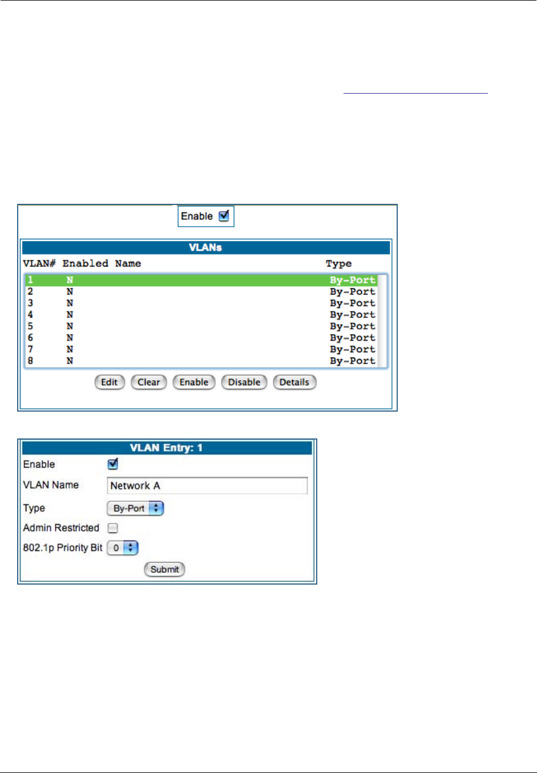Open the 802.1p Priority Bit dropdown
The height and width of the screenshot is (773, 537).
(x=123, y=547)
